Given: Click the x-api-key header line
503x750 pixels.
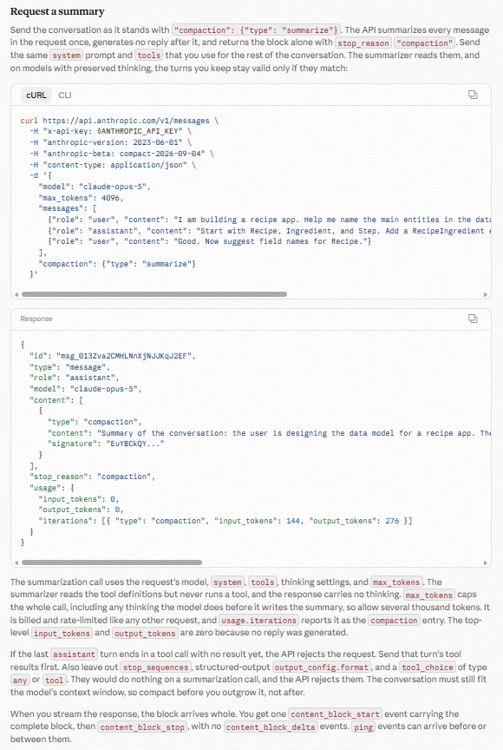Looking at the screenshot, I should 110,131.
